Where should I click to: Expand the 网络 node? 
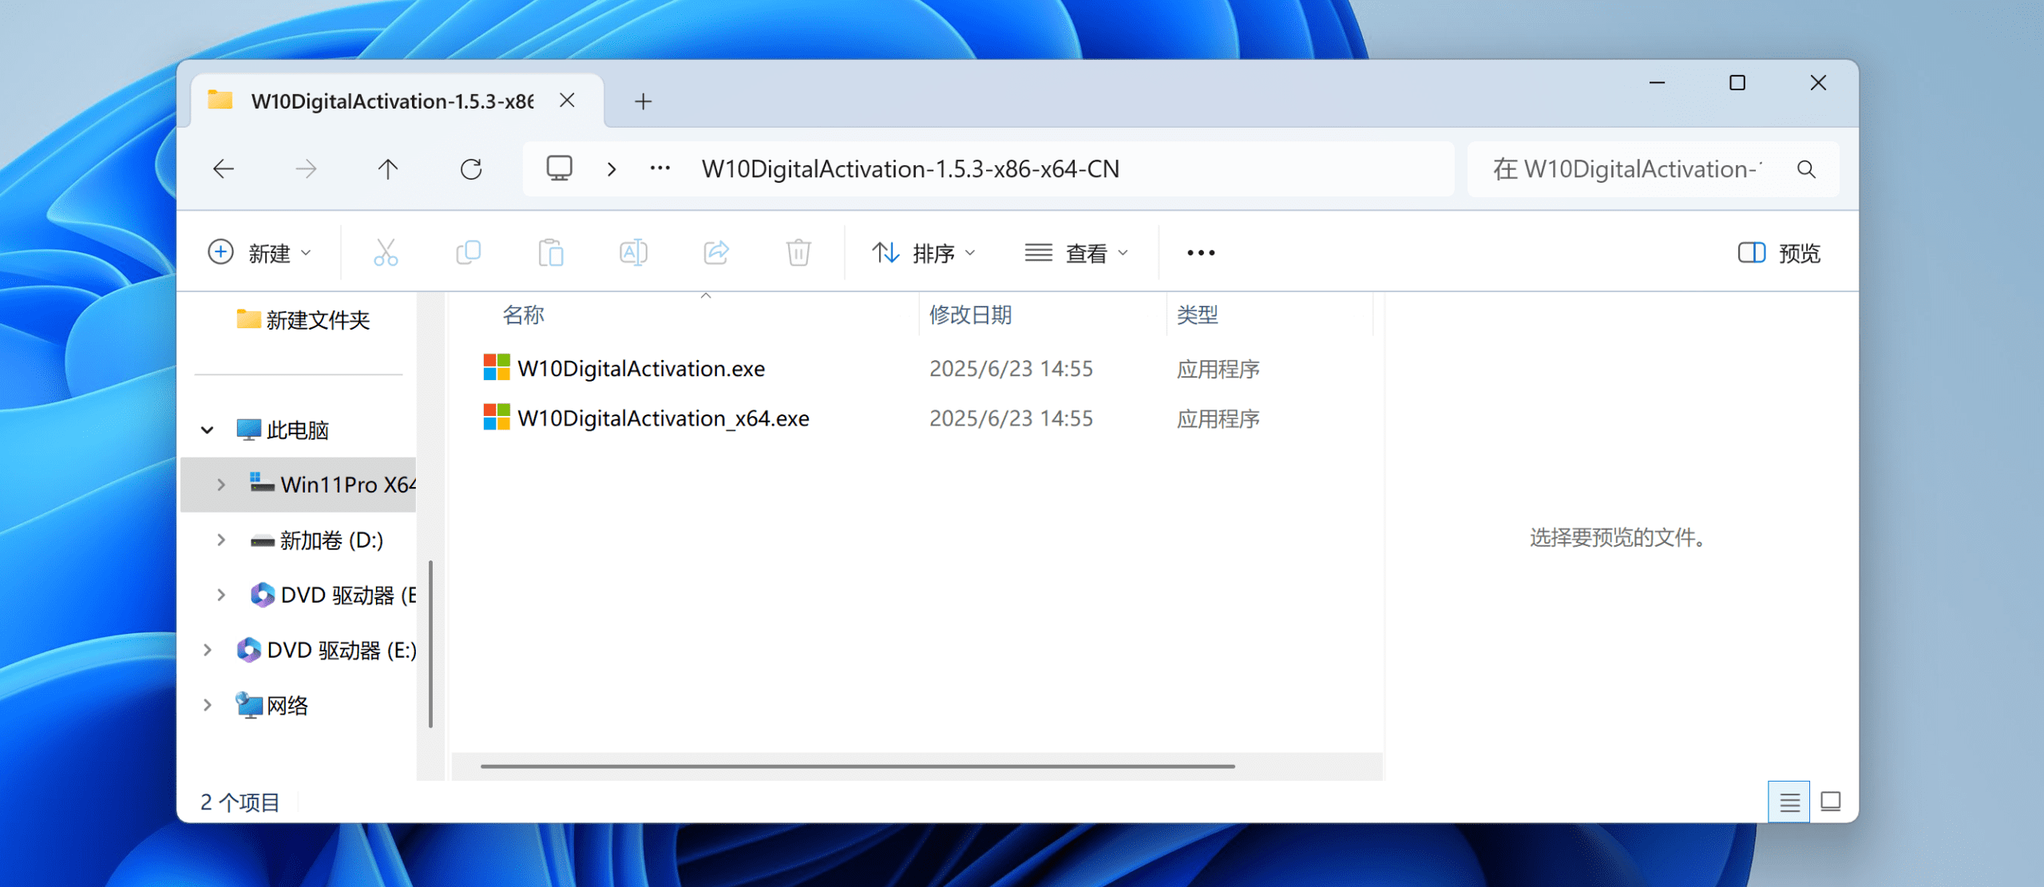[x=208, y=705]
